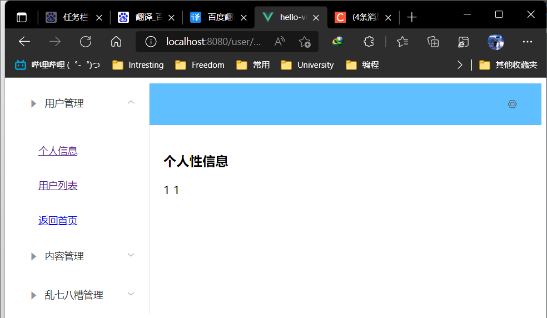The width and height of the screenshot is (547, 318).
Task: Close the 翻译_百 browser tab
Action: tap(172, 18)
